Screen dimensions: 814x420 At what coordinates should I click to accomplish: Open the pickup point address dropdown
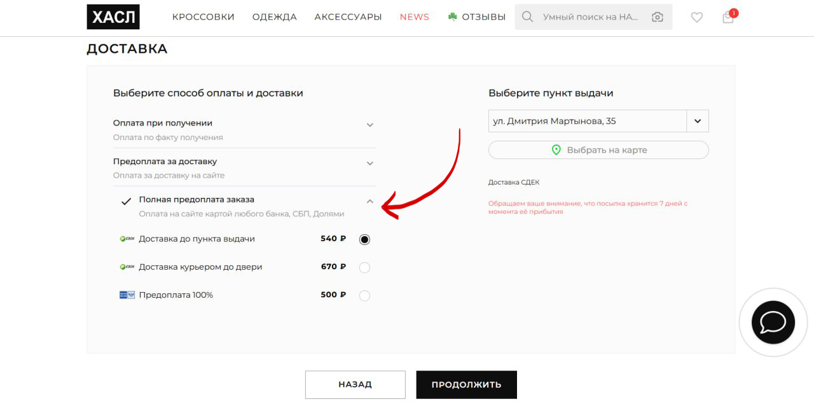698,121
